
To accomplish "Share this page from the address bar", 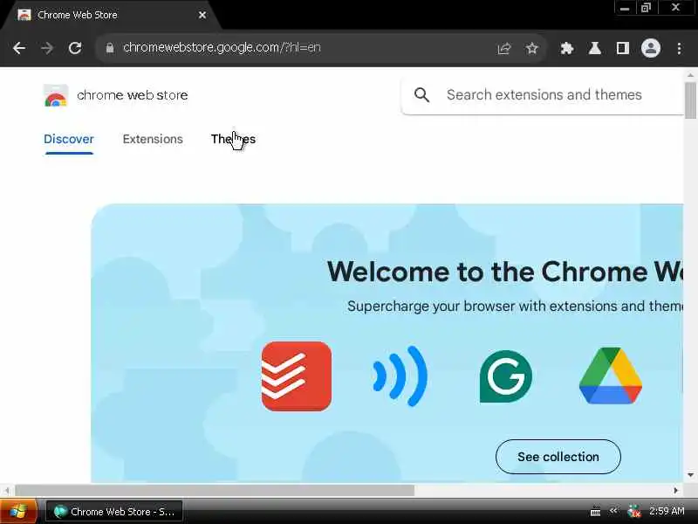I will (x=504, y=48).
